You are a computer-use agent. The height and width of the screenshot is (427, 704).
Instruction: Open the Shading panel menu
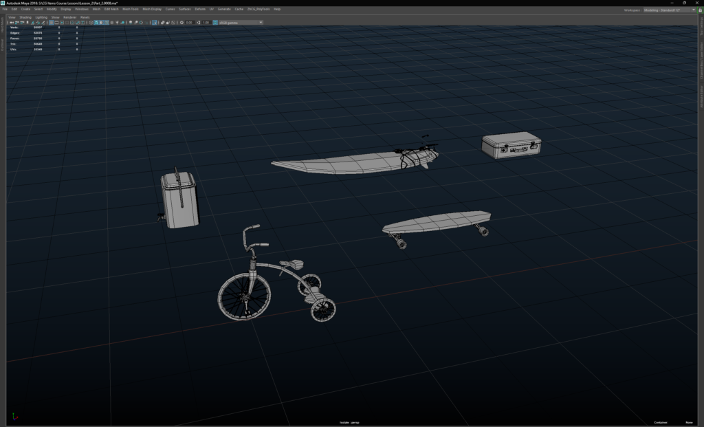pos(25,15)
